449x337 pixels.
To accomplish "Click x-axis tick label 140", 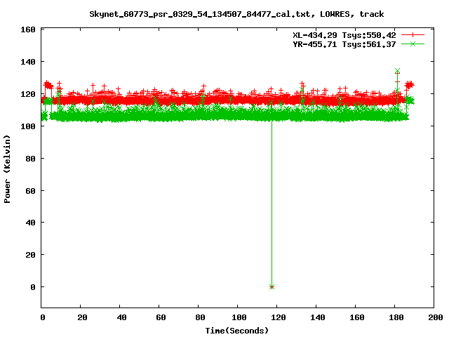I will coord(318,317).
